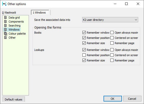Click the Data grid document icon
This screenshot has height=104, width=144.
click(6, 17)
